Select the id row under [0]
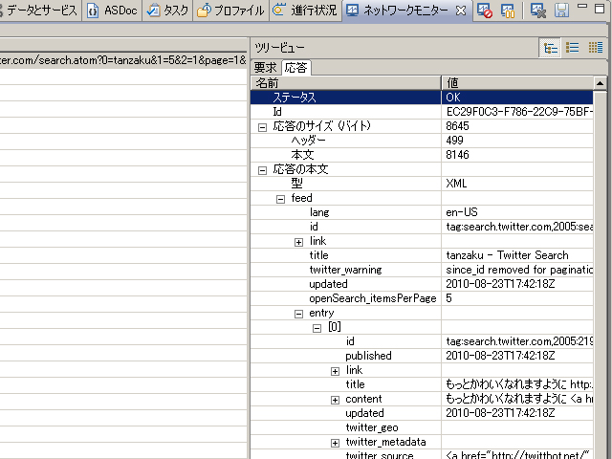 coord(422,341)
